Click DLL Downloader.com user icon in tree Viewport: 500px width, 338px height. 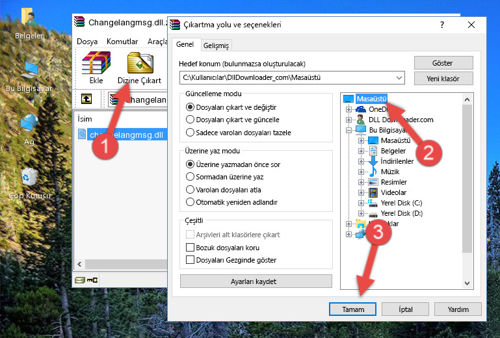point(361,120)
